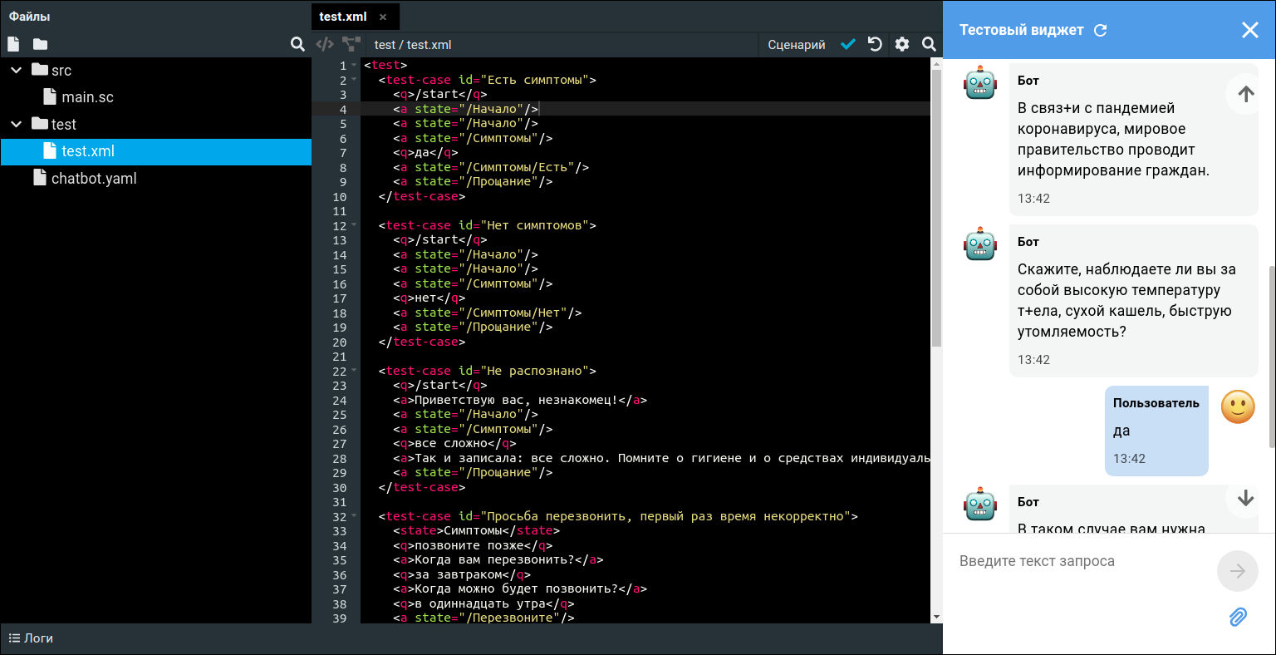Switch to code view icon

(325, 44)
